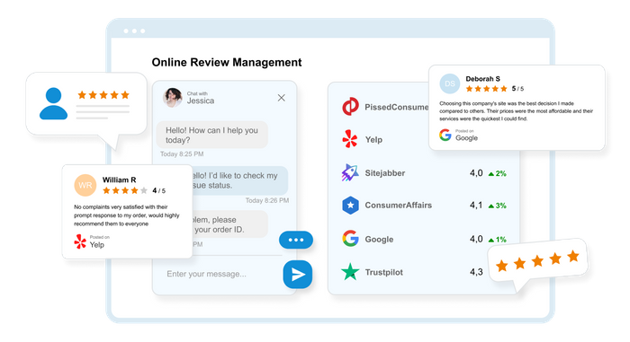The height and width of the screenshot is (342, 630).
Task: Click the star rating on Deborah S's review
Action: (x=487, y=89)
